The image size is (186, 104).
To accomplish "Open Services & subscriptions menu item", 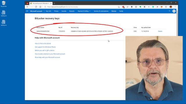I will click(x=101, y=11).
